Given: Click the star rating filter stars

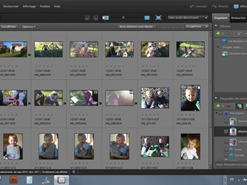Looking at the screenshot, I should coord(173,27).
